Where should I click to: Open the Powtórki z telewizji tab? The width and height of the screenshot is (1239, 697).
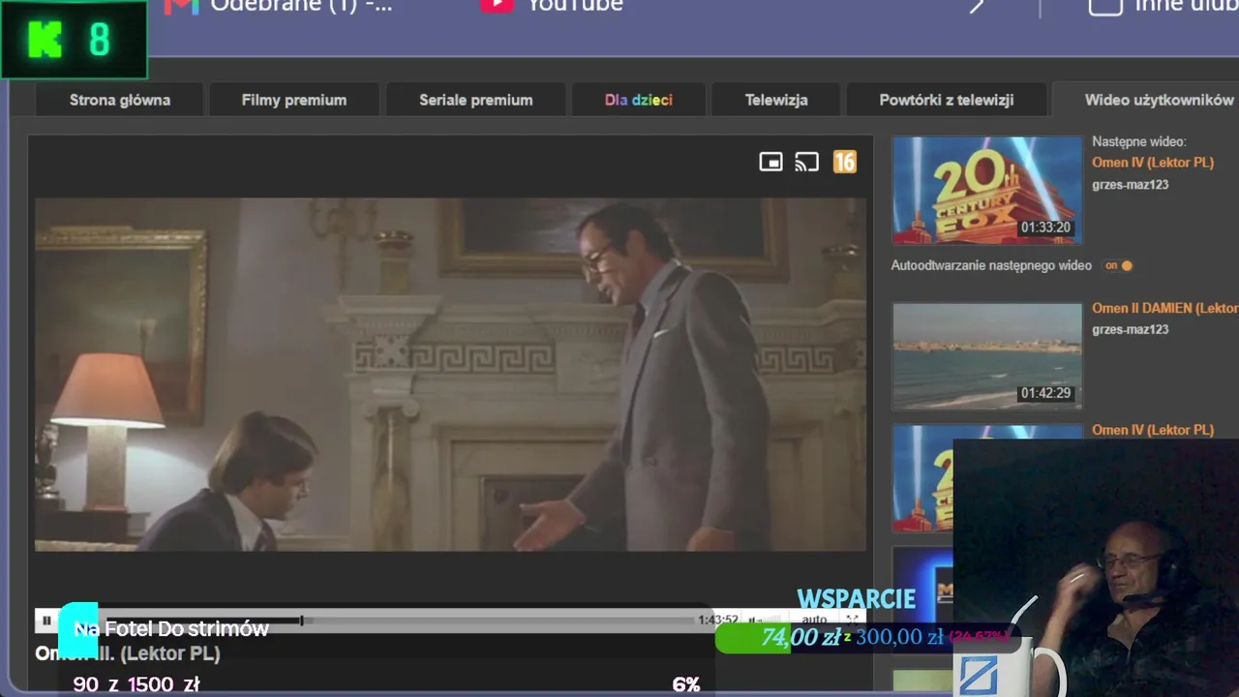pyautogui.click(x=947, y=100)
